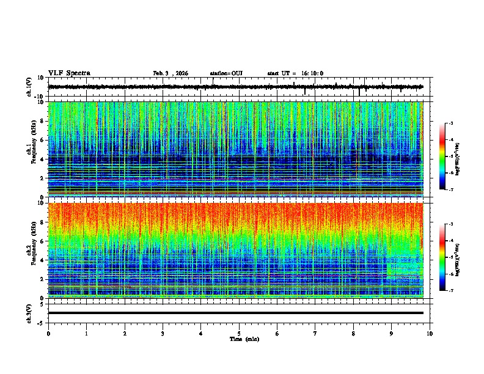The image size is (484, 374).
Task: Click the time axis tick label "7"
Action: [315, 334]
